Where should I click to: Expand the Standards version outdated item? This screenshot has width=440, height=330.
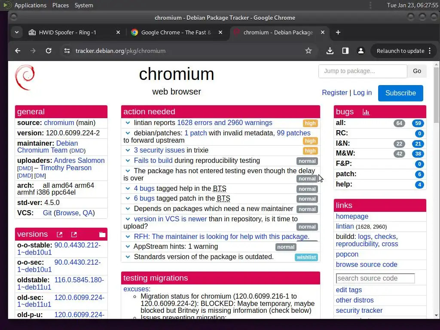click(128, 257)
